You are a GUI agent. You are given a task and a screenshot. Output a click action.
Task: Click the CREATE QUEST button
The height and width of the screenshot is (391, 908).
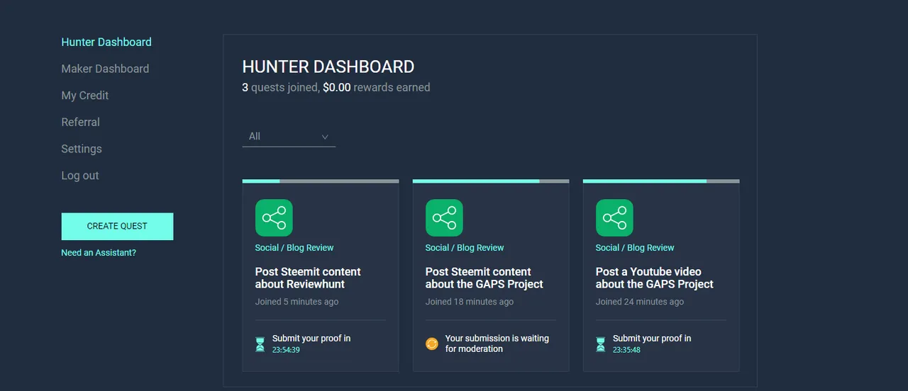(x=117, y=227)
